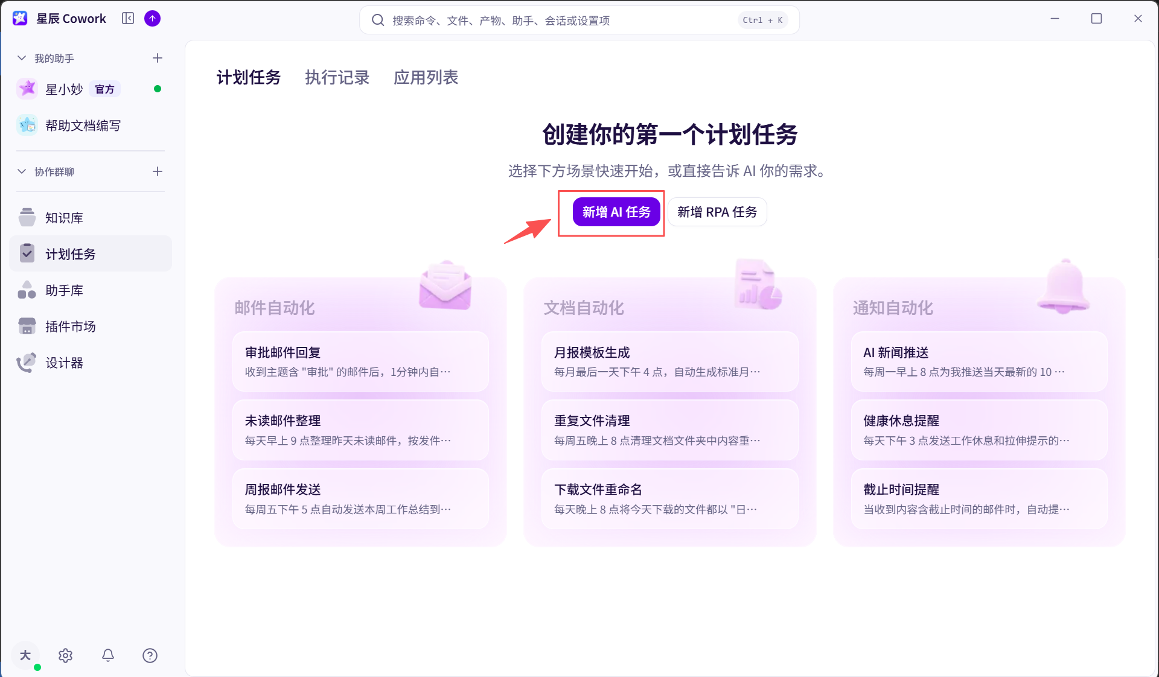Click the 官方 badge beside 星小妙
The image size is (1159, 677).
click(x=105, y=89)
